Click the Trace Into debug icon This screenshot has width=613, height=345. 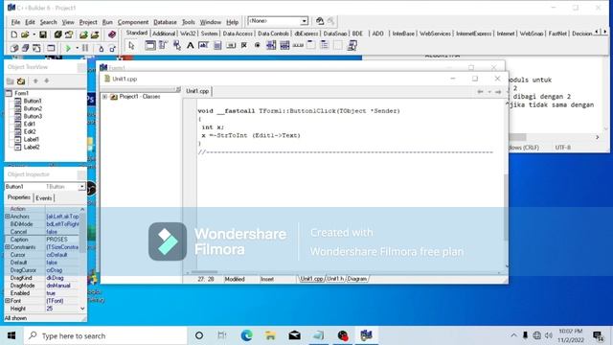102,48
